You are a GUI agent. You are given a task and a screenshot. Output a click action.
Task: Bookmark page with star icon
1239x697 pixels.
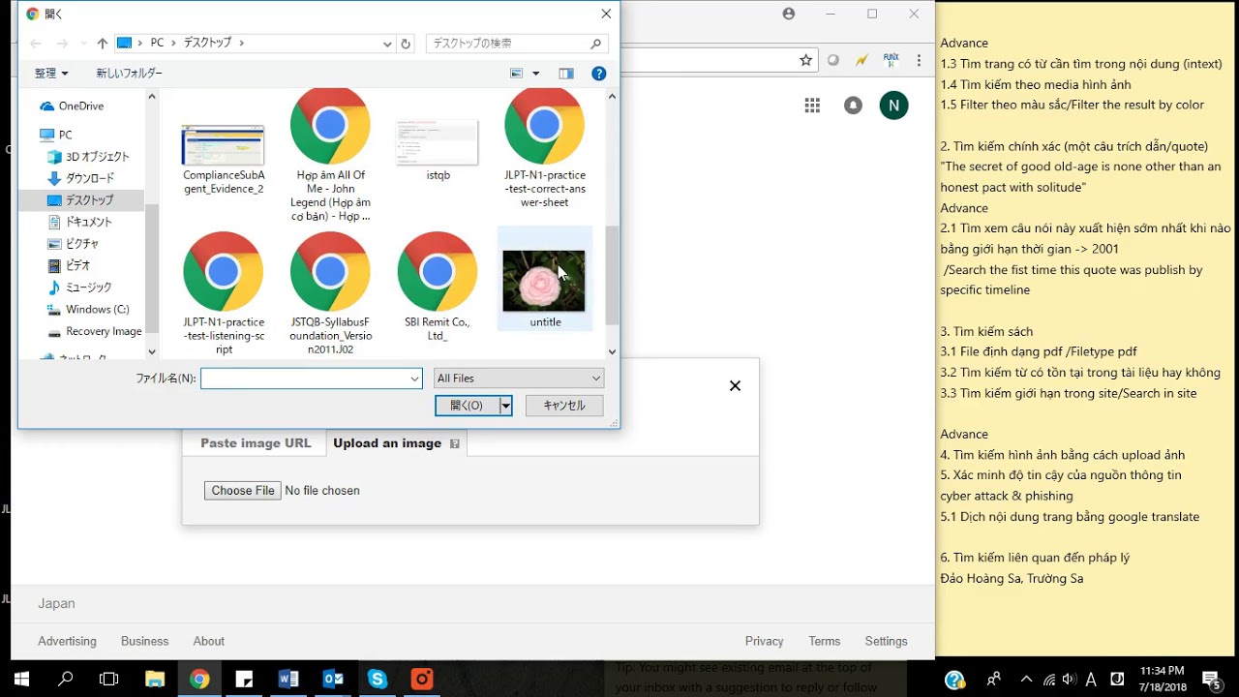point(805,60)
